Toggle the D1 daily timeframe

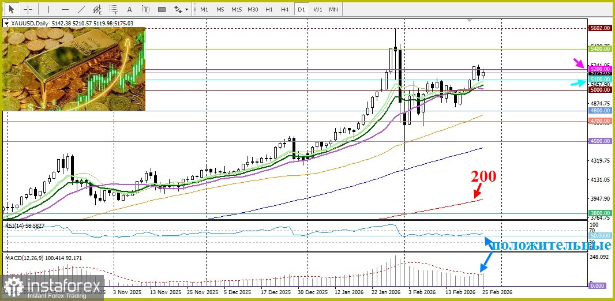[301, 9]
